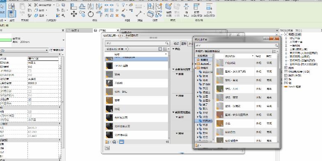Pick the Measure tool with the ruler

point(139,14)
